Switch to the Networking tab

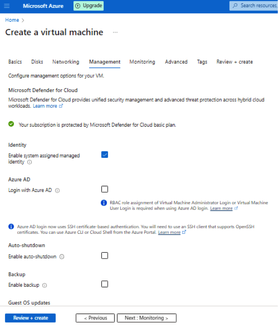(x=66, y=62)
